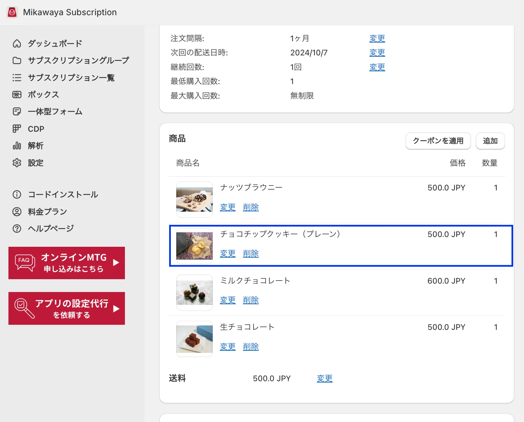524x422 pixels.
Task: Click the subscription list icon
Action: [17, 78]
